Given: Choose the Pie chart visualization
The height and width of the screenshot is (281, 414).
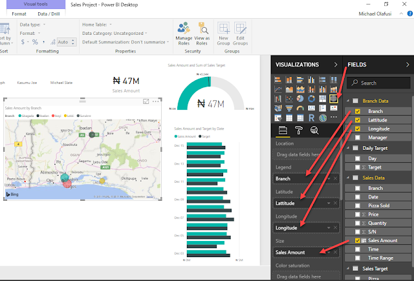Looking at the screenshot, I should coord(300,99).
